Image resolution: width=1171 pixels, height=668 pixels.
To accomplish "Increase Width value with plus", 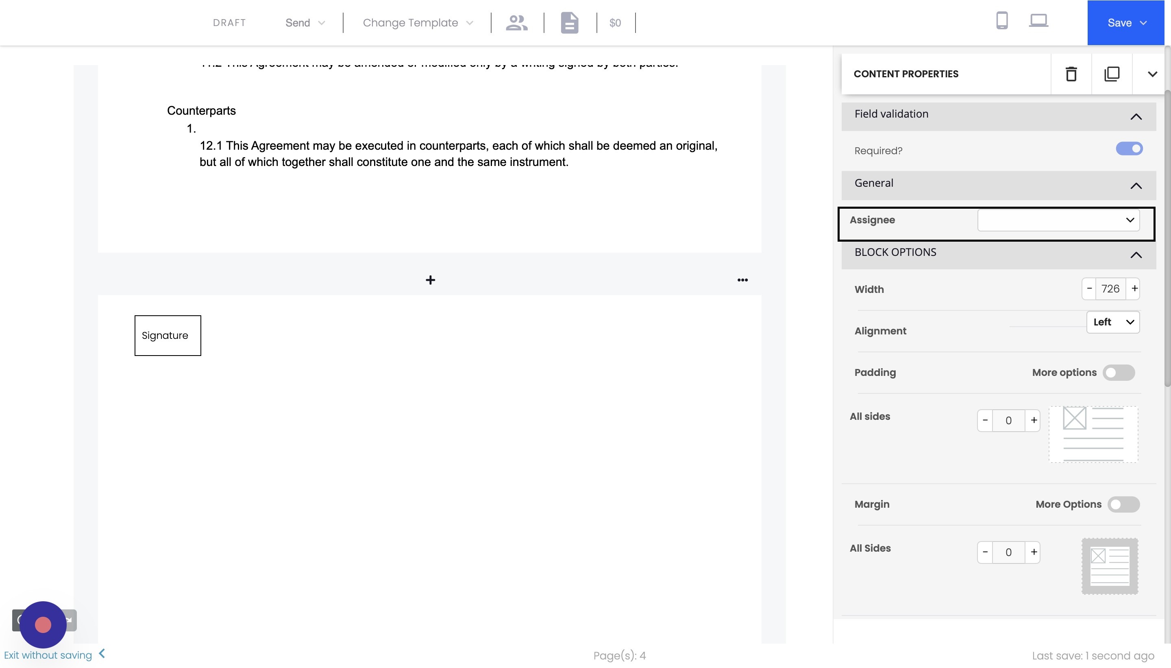I will tap(1134, 288).
